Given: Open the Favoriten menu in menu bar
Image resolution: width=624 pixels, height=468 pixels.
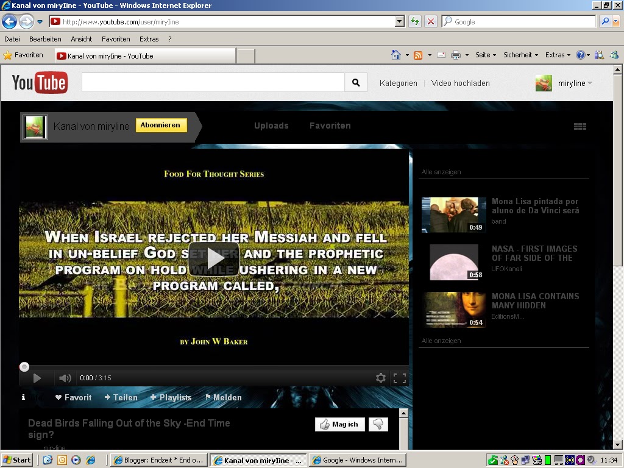Looking at the screenshot, I should [x=116, y=39].
